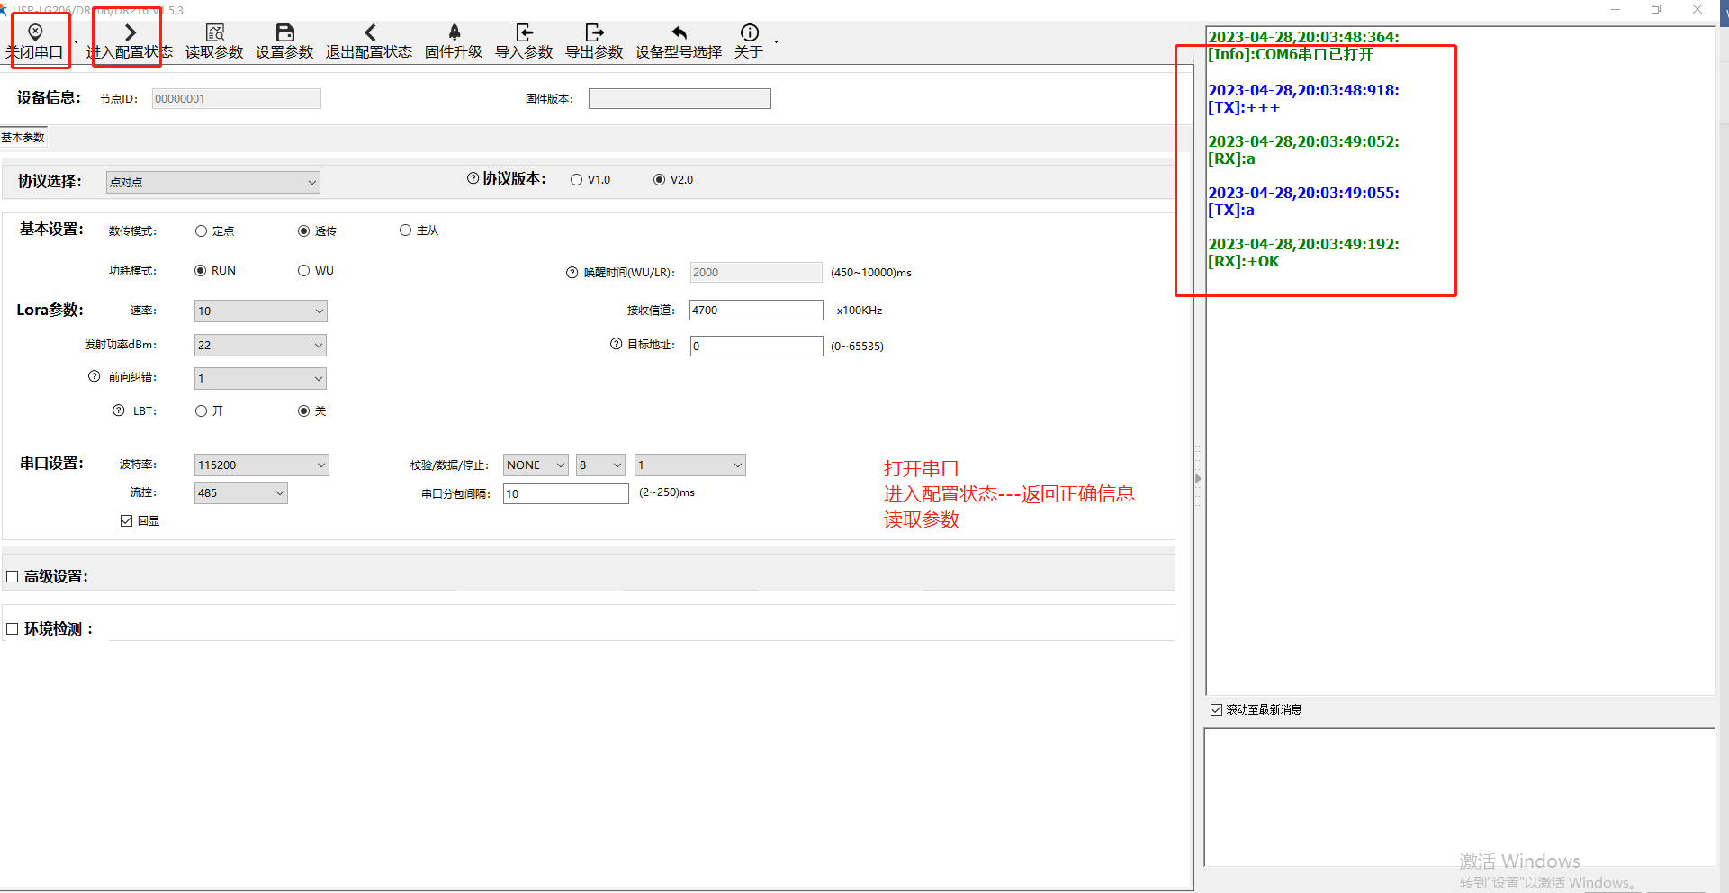Click the 导入参数 import icon
Image resolution: width=1729 pixels, height=893 pixels.
tap(524, 33)
